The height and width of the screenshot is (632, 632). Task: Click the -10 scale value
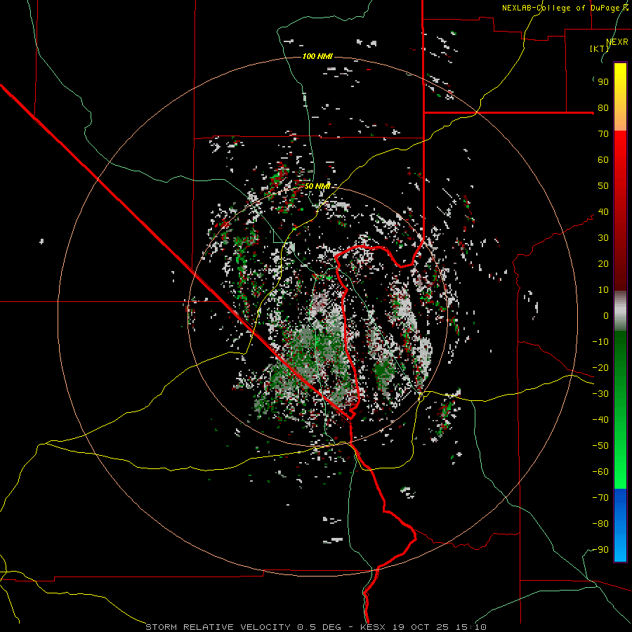600,342
